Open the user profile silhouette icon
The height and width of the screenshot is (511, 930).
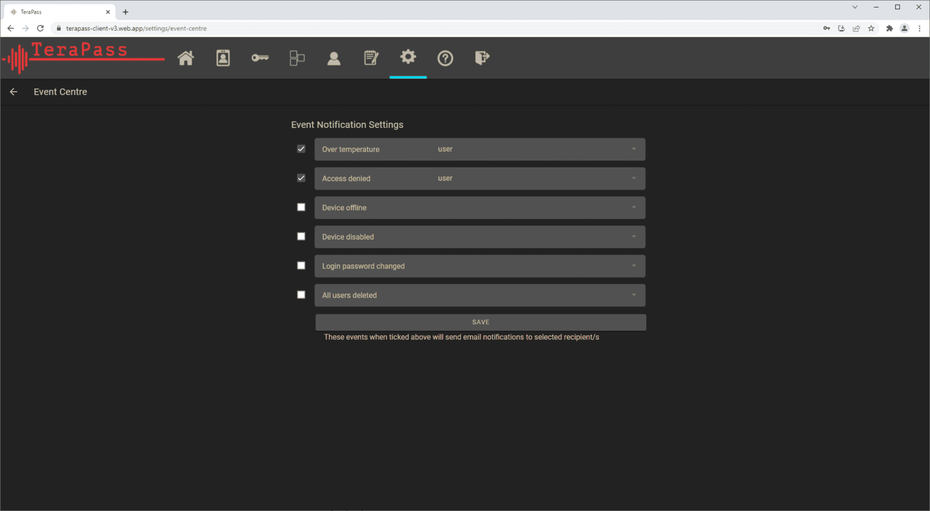[334, 58]
